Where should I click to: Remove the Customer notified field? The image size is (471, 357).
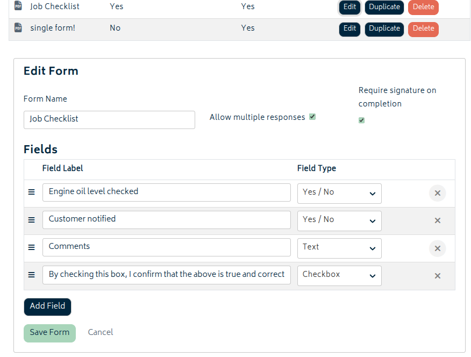pyautogui.click(x=437, y=220)
